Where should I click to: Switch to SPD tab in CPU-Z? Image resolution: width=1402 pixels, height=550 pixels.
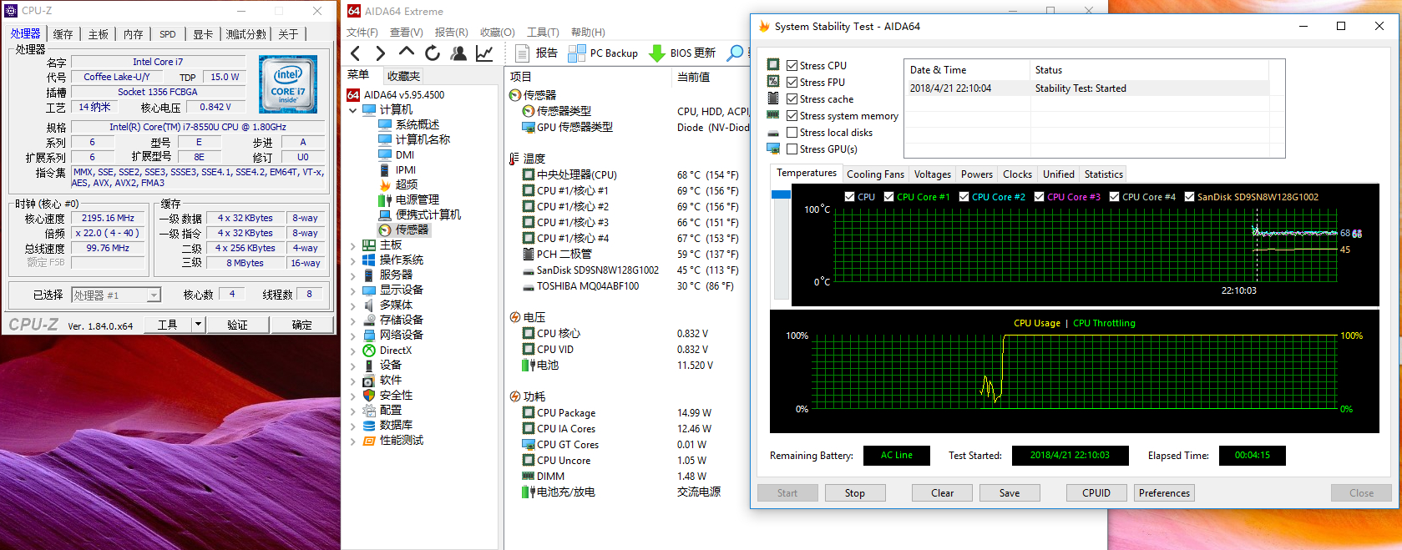tap(168, 34)
